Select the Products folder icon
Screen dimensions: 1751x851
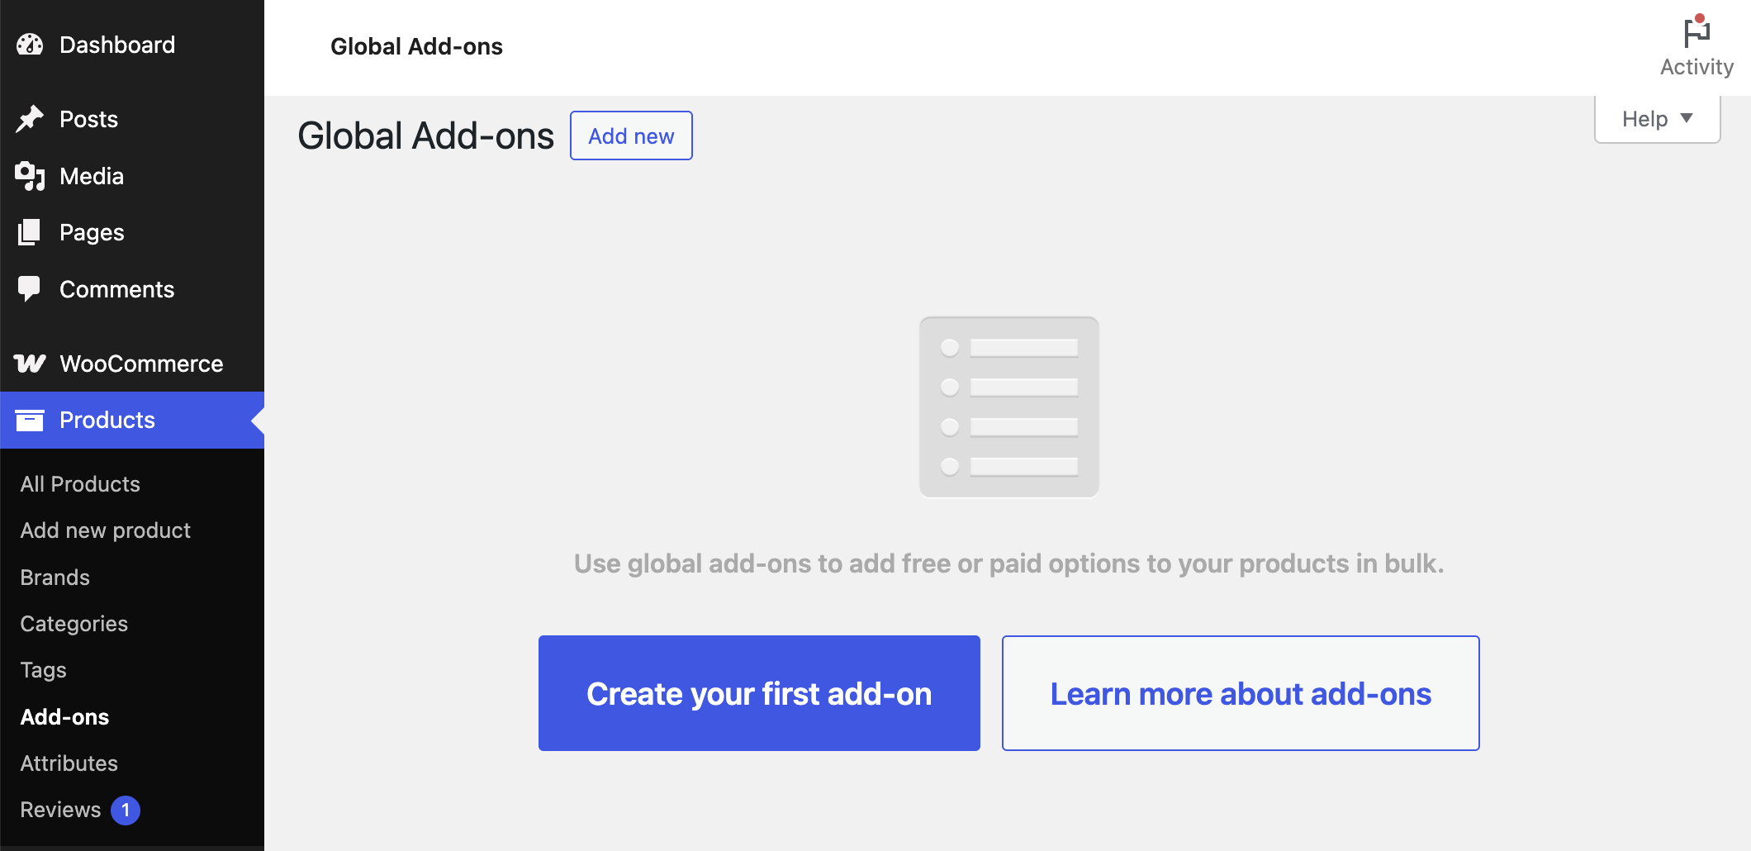pyautogui.click(x=30, y=420)
